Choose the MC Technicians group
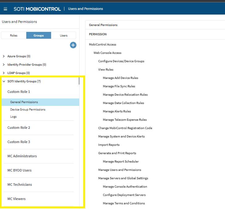The width and height of the screenshot is (225, 209). (20, 185)
